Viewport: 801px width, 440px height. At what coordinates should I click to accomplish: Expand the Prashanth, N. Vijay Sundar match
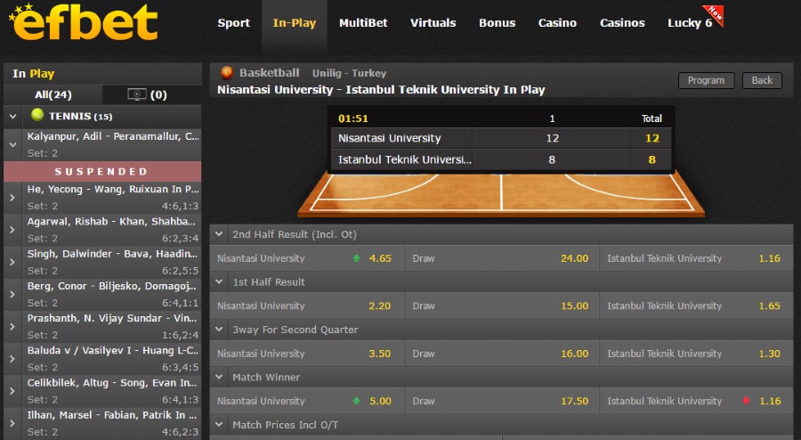click(x=12, y=326)
